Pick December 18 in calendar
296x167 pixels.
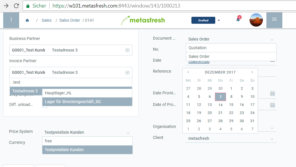(188, 113)
